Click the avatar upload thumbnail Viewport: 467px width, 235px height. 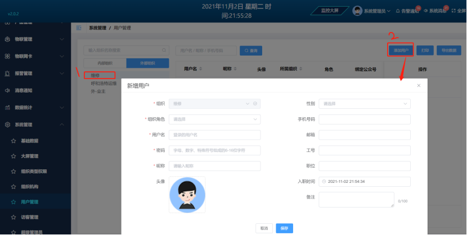187,195
